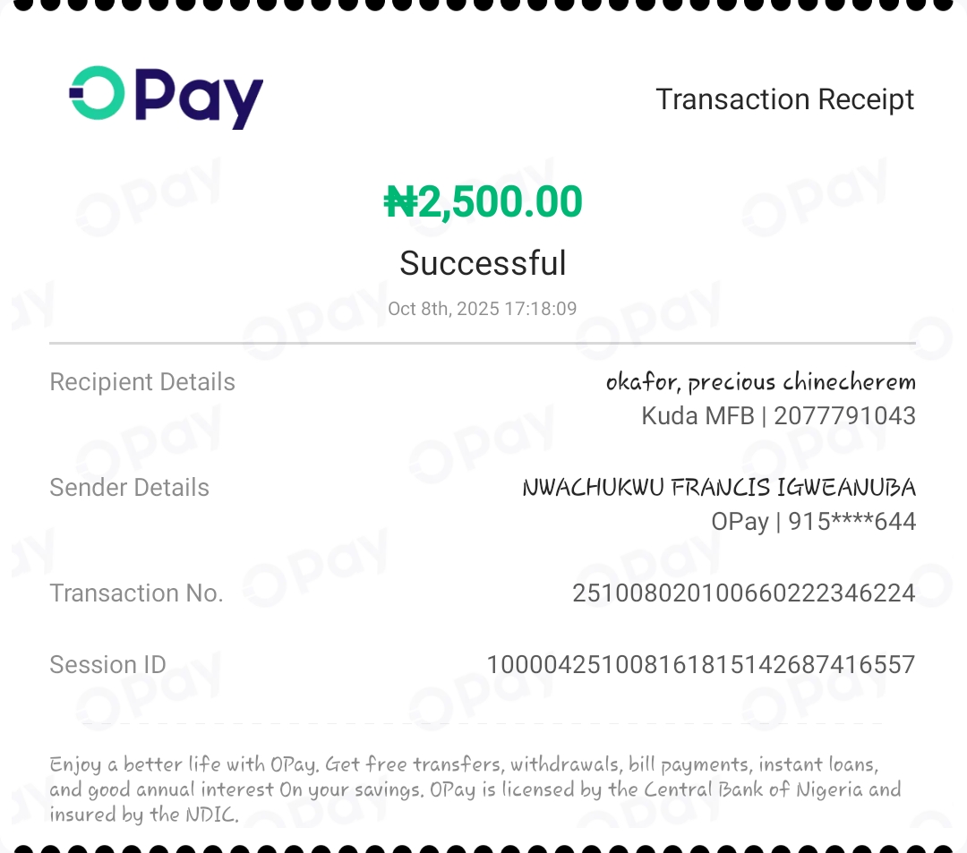The width and height of the screenshot is (967, 853).
Task: Click the masked sender account 915****644
Action: [x=851, y=521]
